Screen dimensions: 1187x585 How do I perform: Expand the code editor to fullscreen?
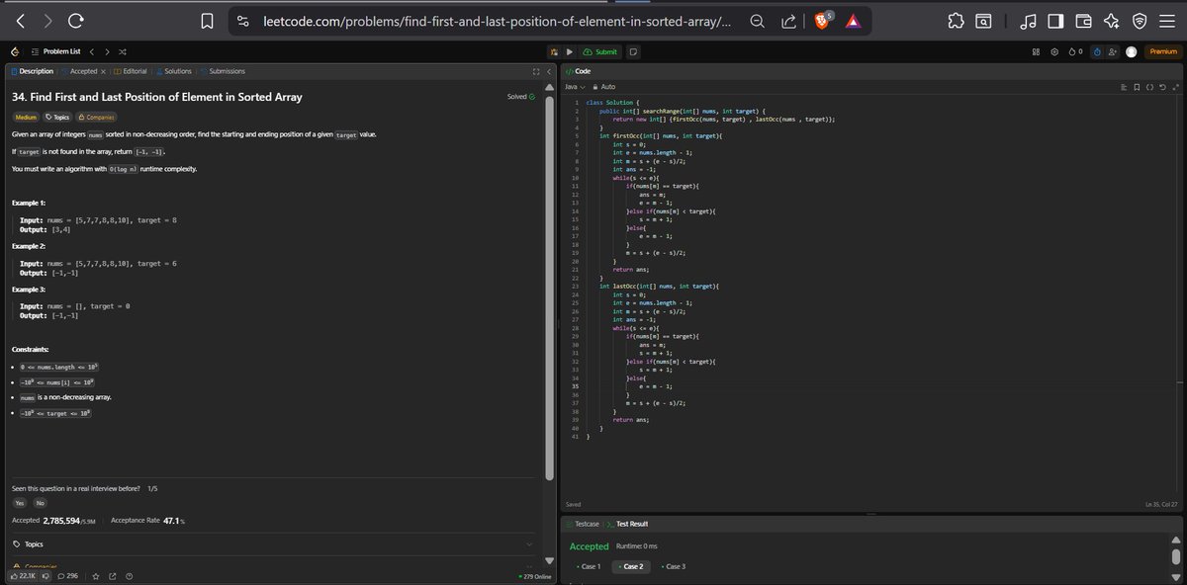click(x=1175, y=87)
